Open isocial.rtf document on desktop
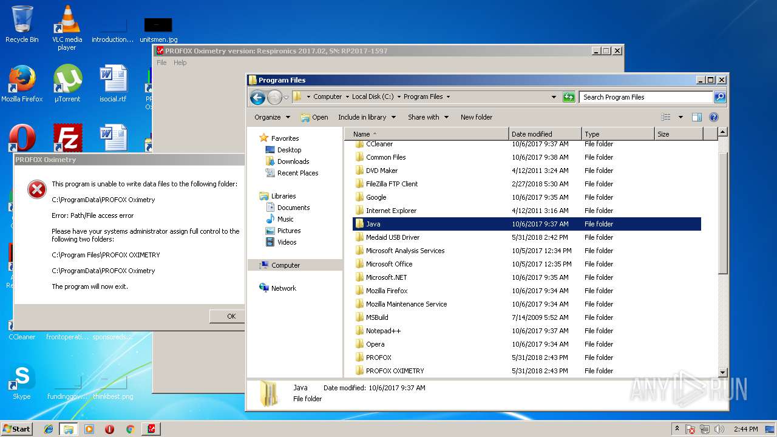777x437 pixels. tap(113, 84)
